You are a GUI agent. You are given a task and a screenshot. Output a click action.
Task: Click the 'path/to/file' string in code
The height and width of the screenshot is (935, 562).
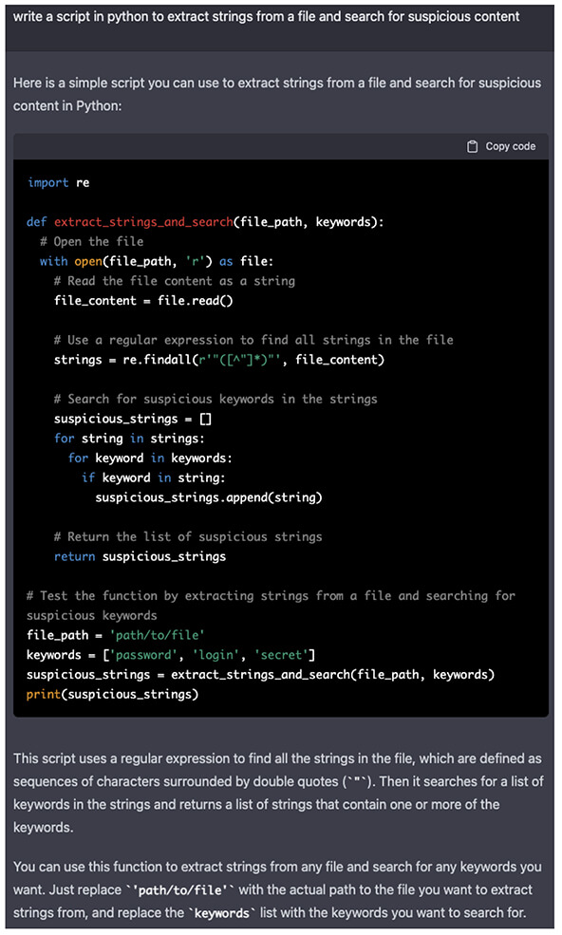[158, 635]
